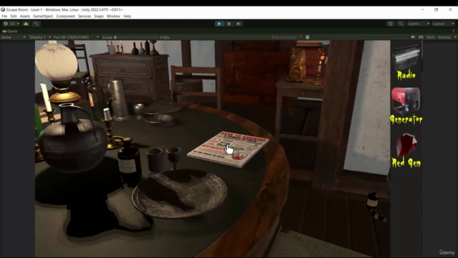Select the Red Gem inventory item icon
The image size is (458, 258).
[406, 145]
